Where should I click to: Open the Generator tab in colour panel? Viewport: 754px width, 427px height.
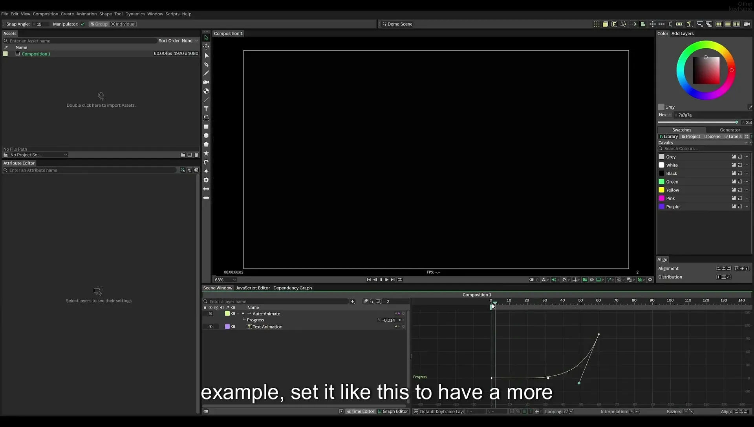coord(730,130)
